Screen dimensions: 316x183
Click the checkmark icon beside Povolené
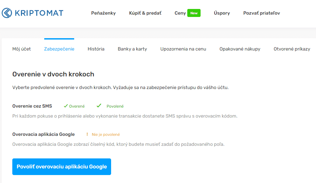[x=99, y=106]
